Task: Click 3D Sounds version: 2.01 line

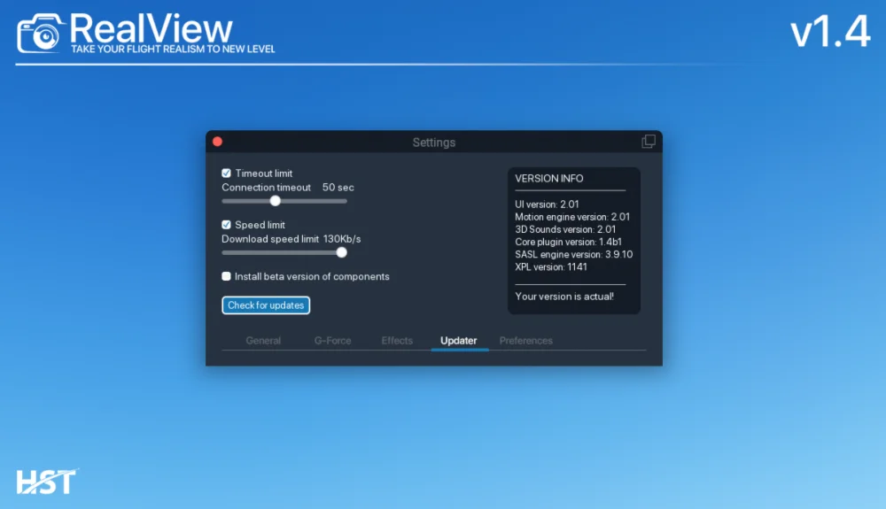Action: click(x=565, y=229)
